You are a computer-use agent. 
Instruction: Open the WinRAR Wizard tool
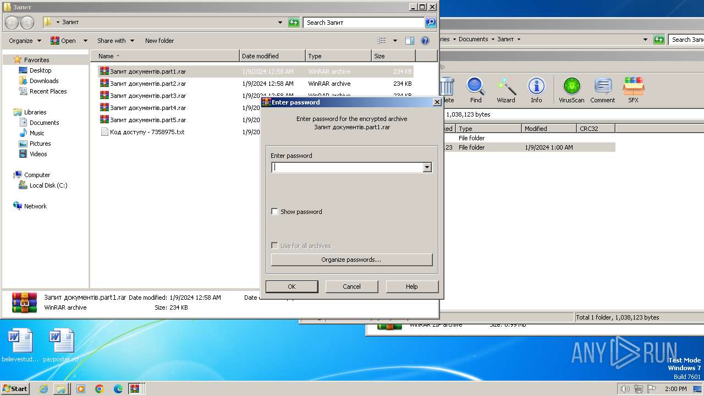(x=506, y=90)
